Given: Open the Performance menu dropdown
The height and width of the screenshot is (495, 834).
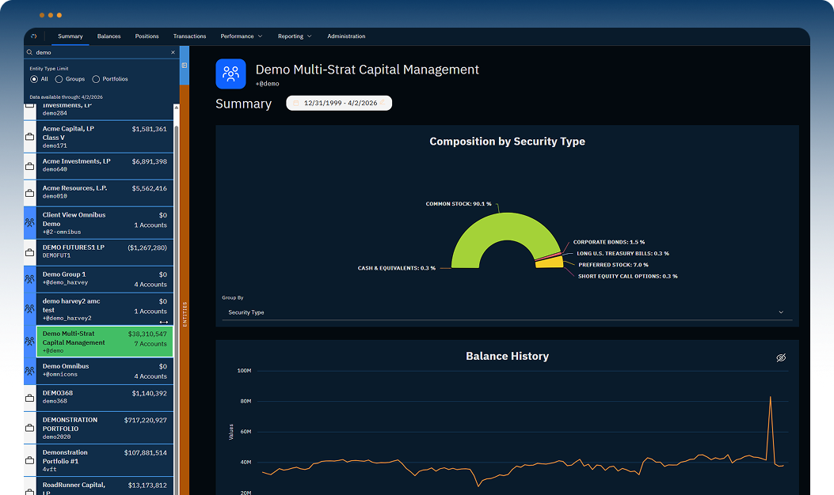Looking at the screenshot, I should (242, 36).
